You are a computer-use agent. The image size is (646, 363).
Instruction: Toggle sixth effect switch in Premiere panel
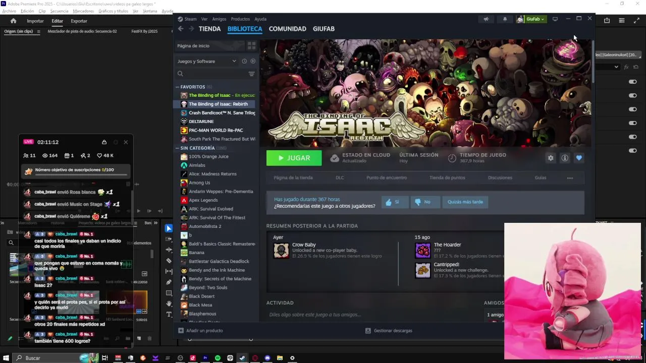pyautogui.click(x=632, y=150)
